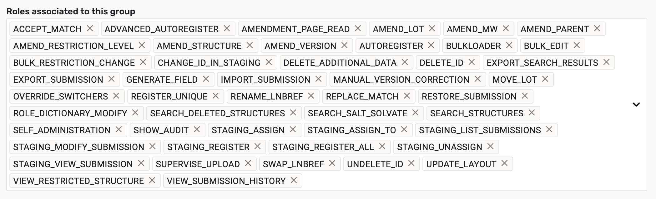Remove the VIEW_SUBMISSION_HISTORY role
The image size is (656, 199).
click(x=294, y=180)
